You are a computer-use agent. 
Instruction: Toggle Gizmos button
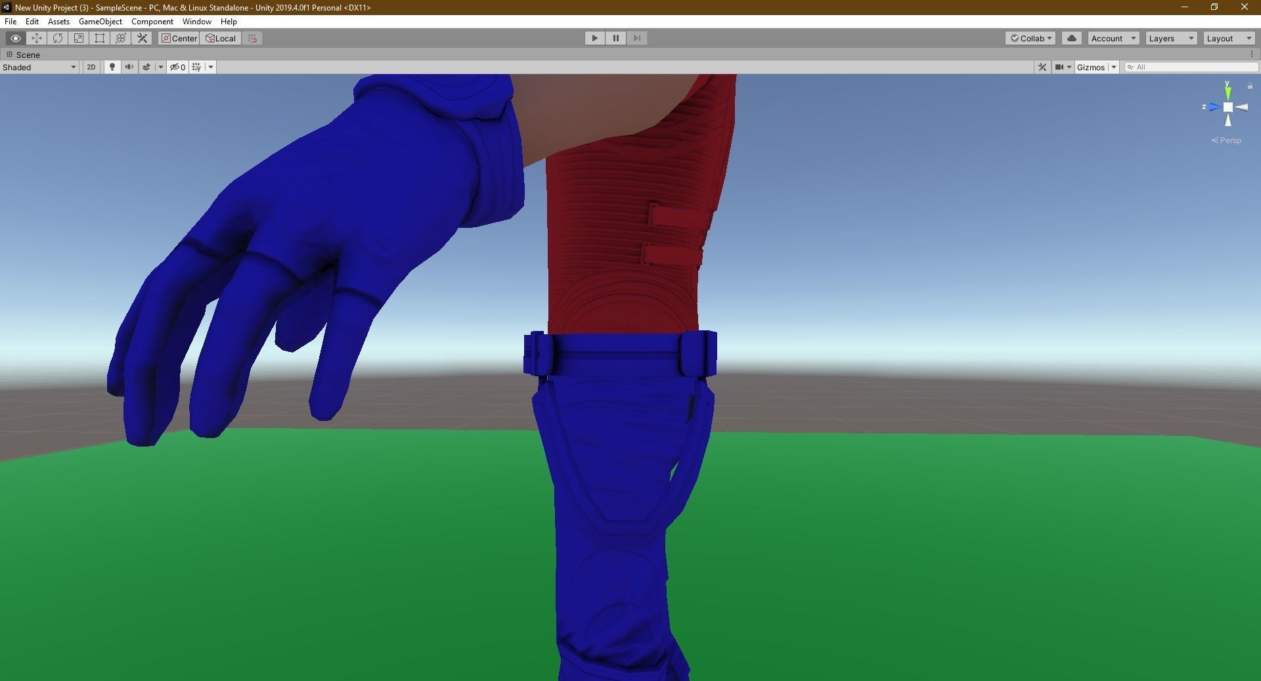[x=1091, y=67]
